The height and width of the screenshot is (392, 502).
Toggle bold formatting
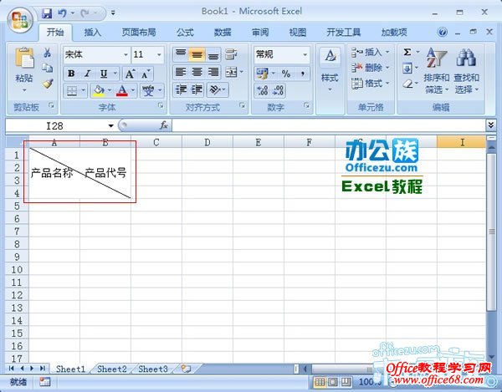(71, 74)
